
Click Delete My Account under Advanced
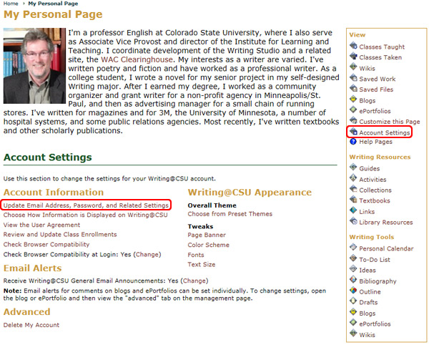coord(31,325)
